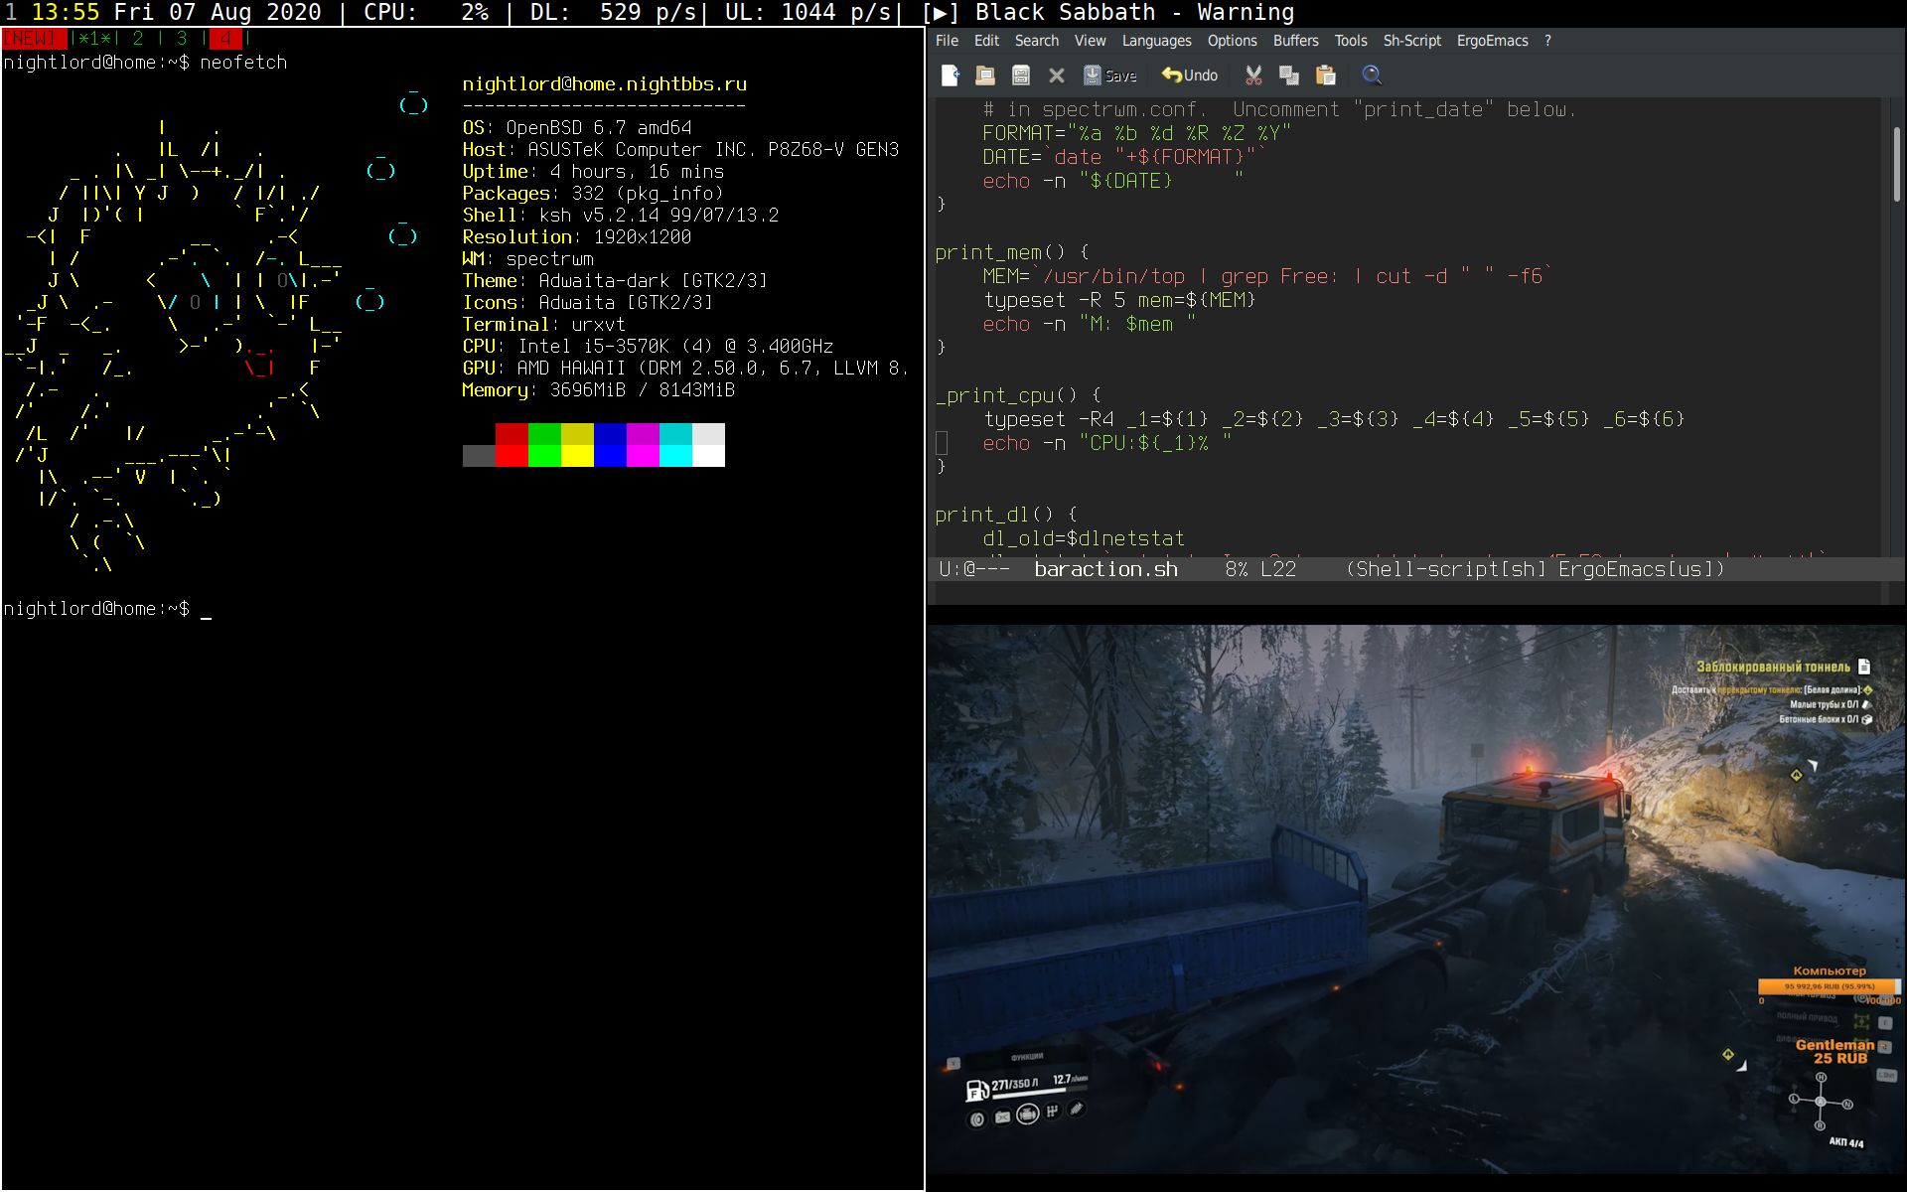Screen dimensions: 1907x1192
Task: Click the tire/wheel function icon in game HUD
Action: click(x=977, y=1119)
